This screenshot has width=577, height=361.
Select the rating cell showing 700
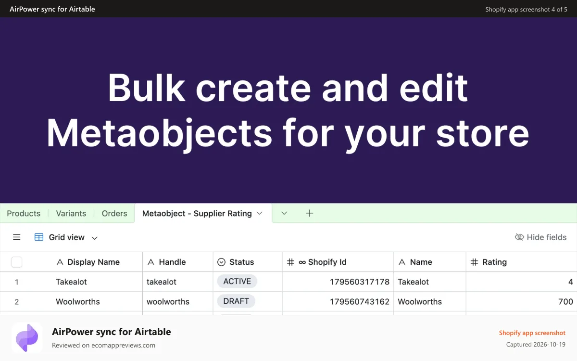coord(522,302)
